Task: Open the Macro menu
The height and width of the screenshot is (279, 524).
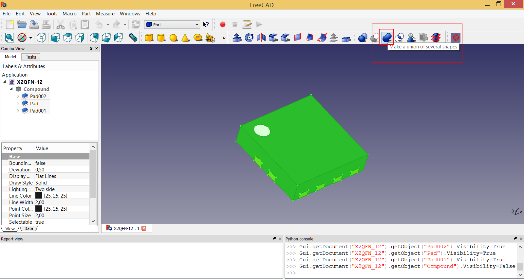Action: (69, 14)
